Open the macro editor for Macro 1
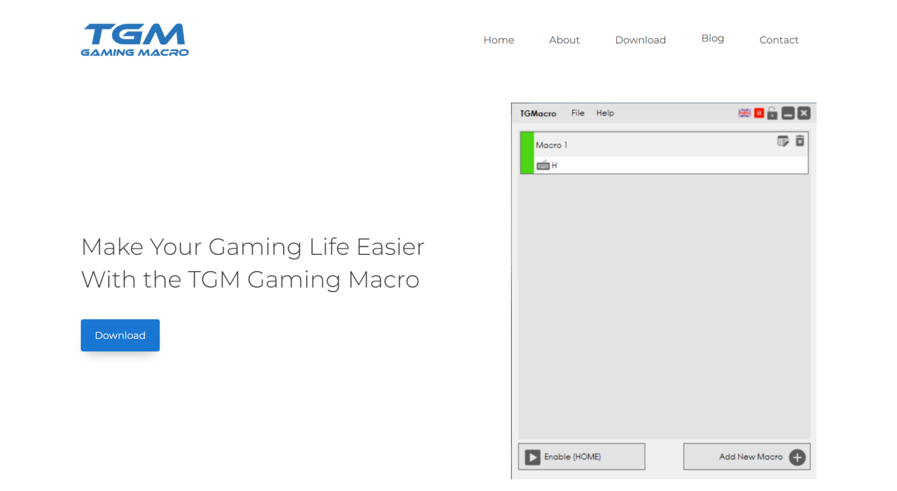Screen dimensions: 897x491 coord(783,141)
